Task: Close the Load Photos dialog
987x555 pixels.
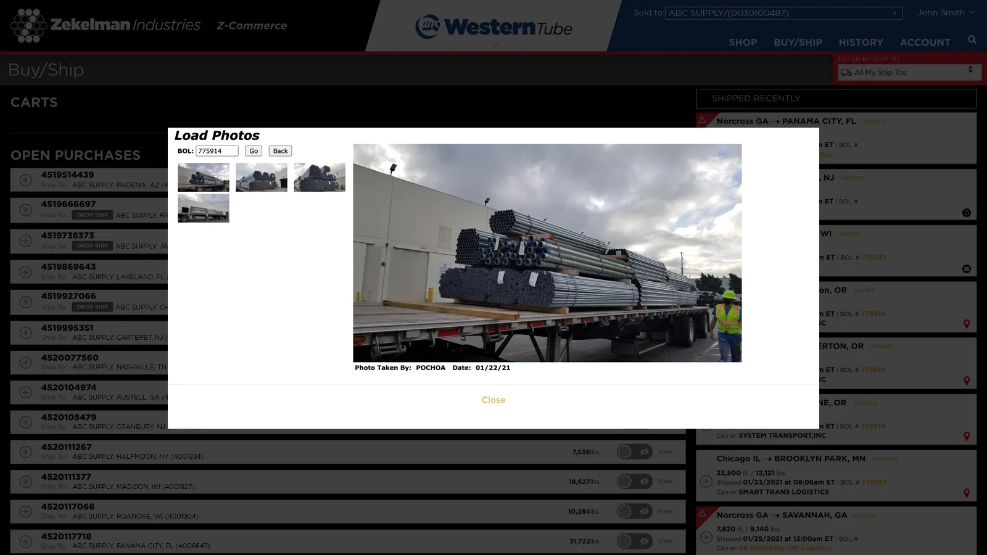Action: pyautogui.click(x=493, y=400)
